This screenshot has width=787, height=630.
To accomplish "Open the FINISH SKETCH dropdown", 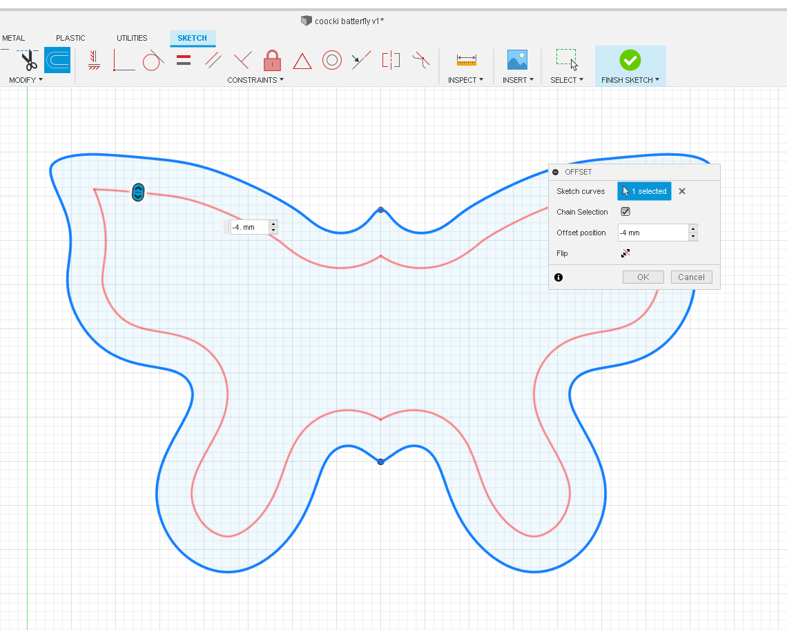I will tap(630, 80).
